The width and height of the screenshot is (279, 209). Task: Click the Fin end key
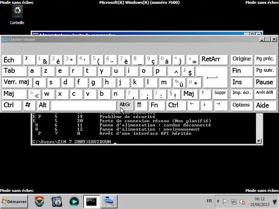[242, 71]
